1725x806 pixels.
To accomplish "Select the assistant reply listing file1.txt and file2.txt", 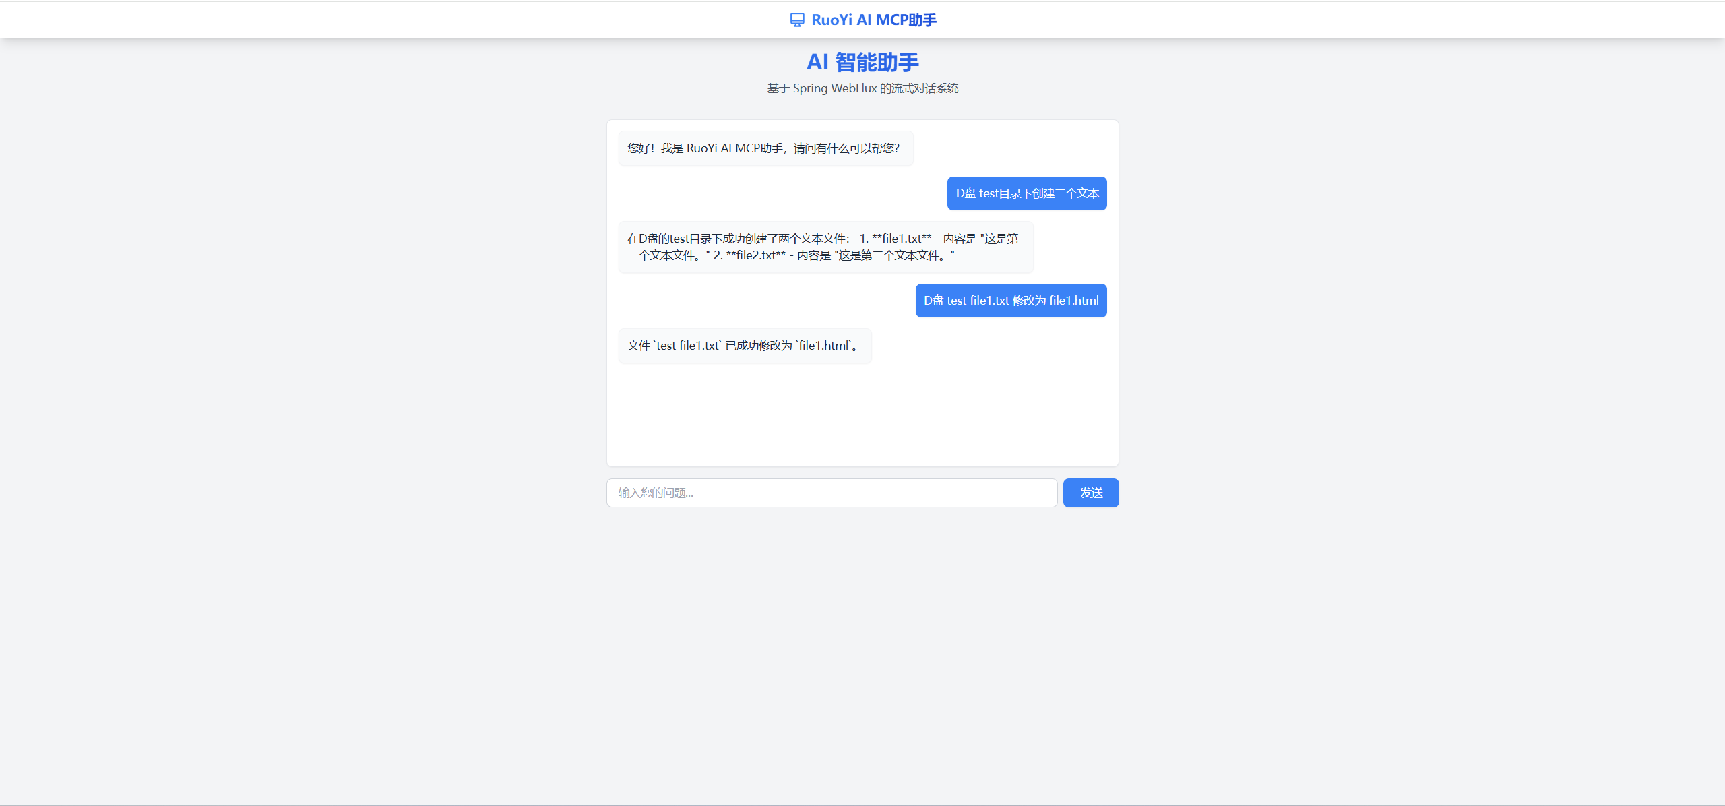I will click(825, 247).
